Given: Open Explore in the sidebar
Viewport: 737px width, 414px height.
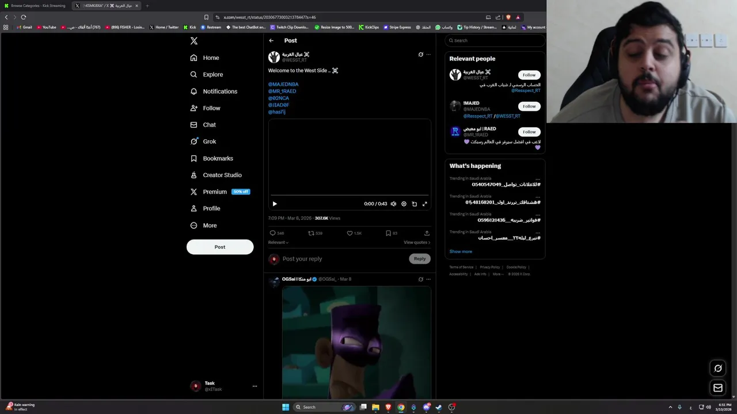Looking at the screenshot, I should 207,74.
